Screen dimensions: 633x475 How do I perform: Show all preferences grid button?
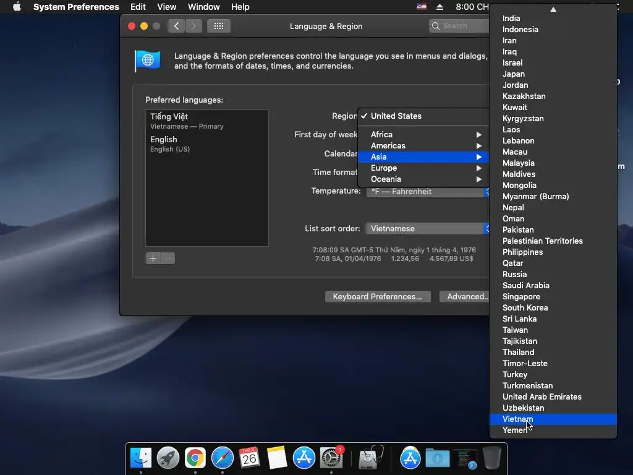tap(219, 26)
